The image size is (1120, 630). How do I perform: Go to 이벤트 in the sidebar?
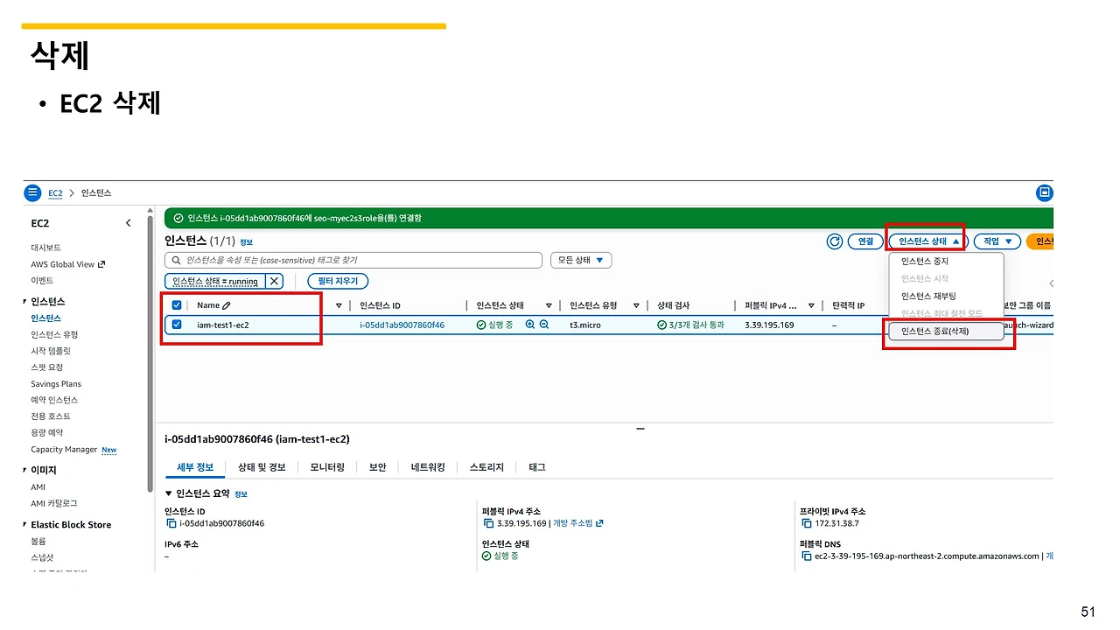point(42,280)
